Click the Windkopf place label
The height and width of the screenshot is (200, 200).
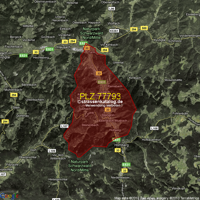[178, 188]
